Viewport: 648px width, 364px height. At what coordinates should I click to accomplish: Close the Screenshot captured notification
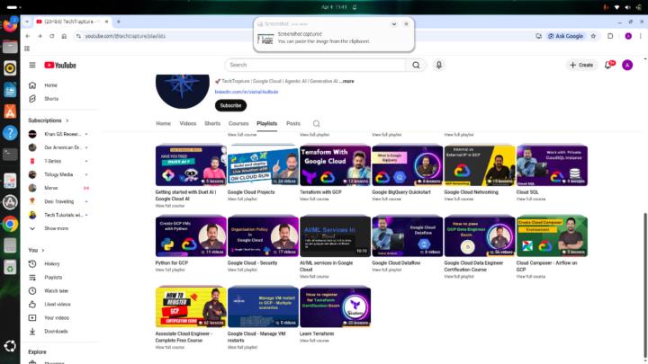click(x=406, y=24)
